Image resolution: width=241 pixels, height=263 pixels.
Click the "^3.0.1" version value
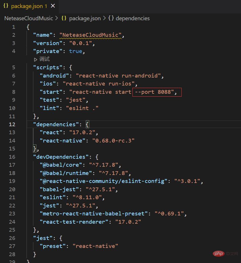(x=187, y=181)
